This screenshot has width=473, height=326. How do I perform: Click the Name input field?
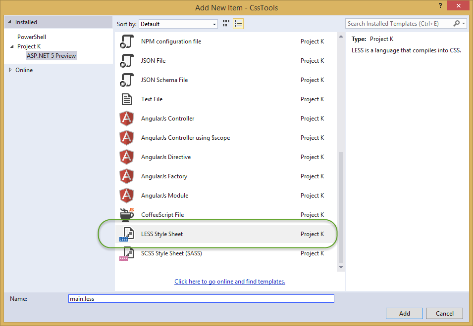pos(201,299)
